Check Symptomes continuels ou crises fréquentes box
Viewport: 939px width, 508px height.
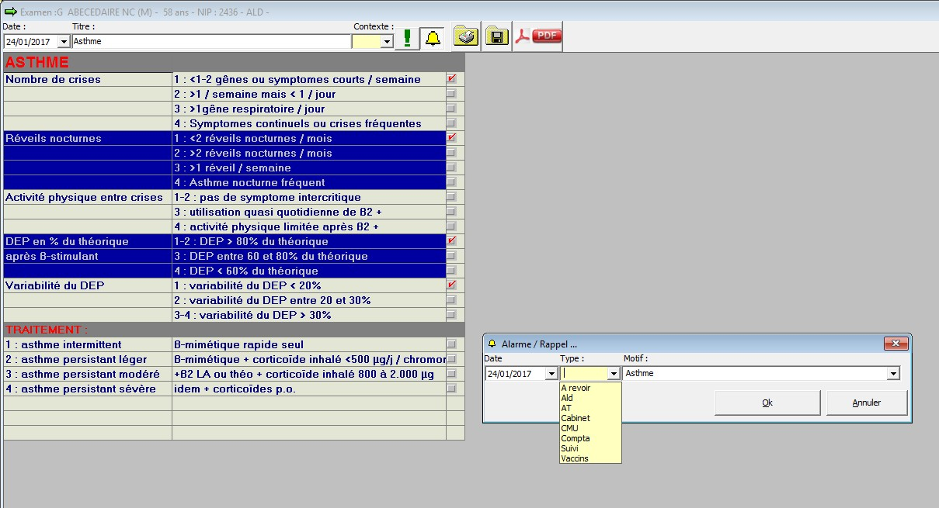pyautogui.click(x=451, y=123)
